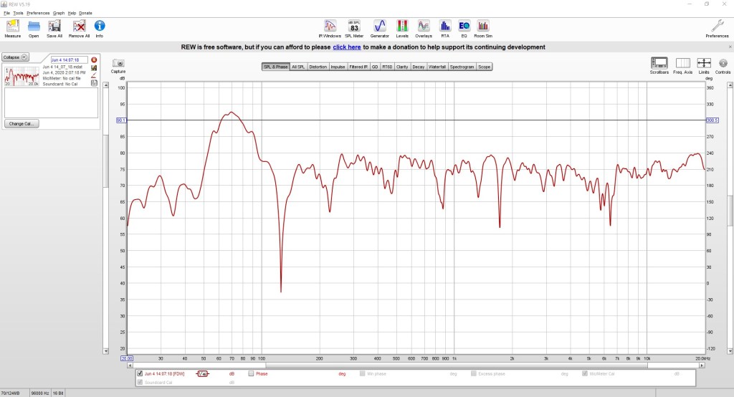Click the Capture camera icon
734x397 pixels.
(x=118, y=64)
